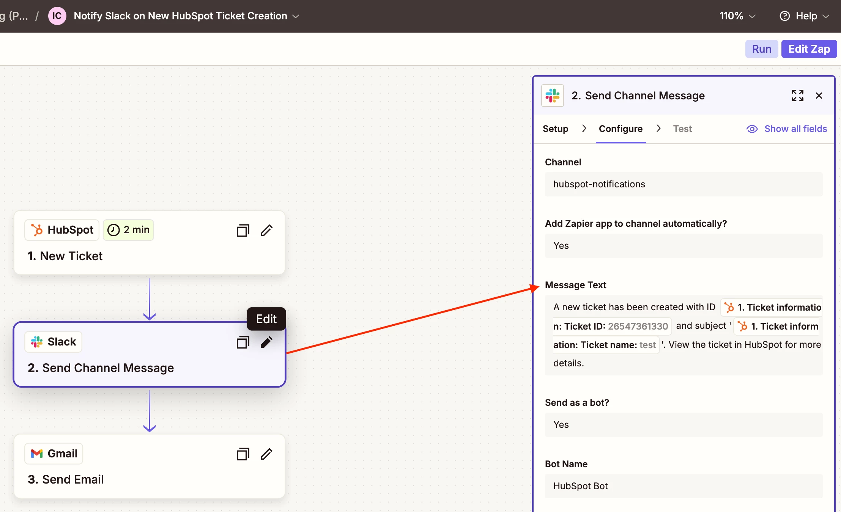
Task: Click the pencil edit icon on HubSpot step
Action: [266, 230]
